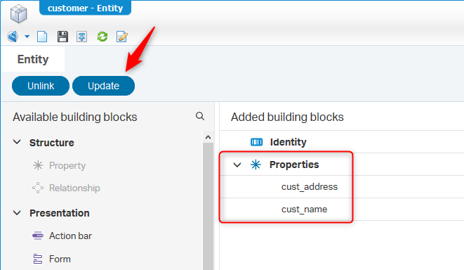
Task: Click the scrollbar up arrow
Action: (208, 137)
